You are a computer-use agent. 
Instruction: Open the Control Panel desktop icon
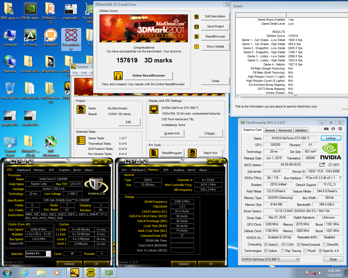click(10, 146)
